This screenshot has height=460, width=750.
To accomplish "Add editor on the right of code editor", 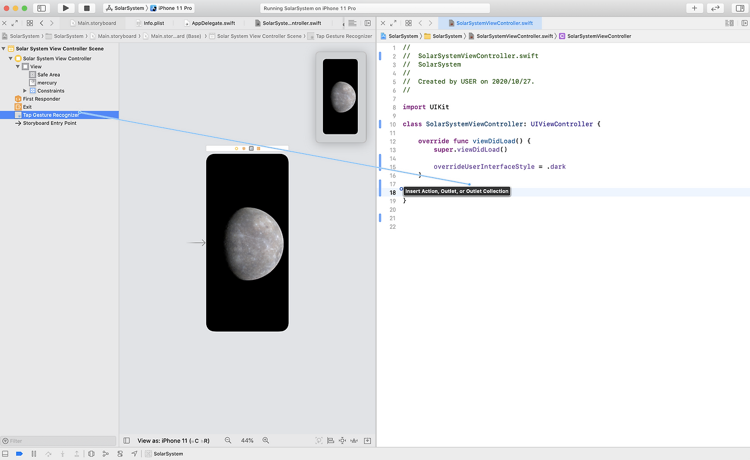I will (744, 23).
